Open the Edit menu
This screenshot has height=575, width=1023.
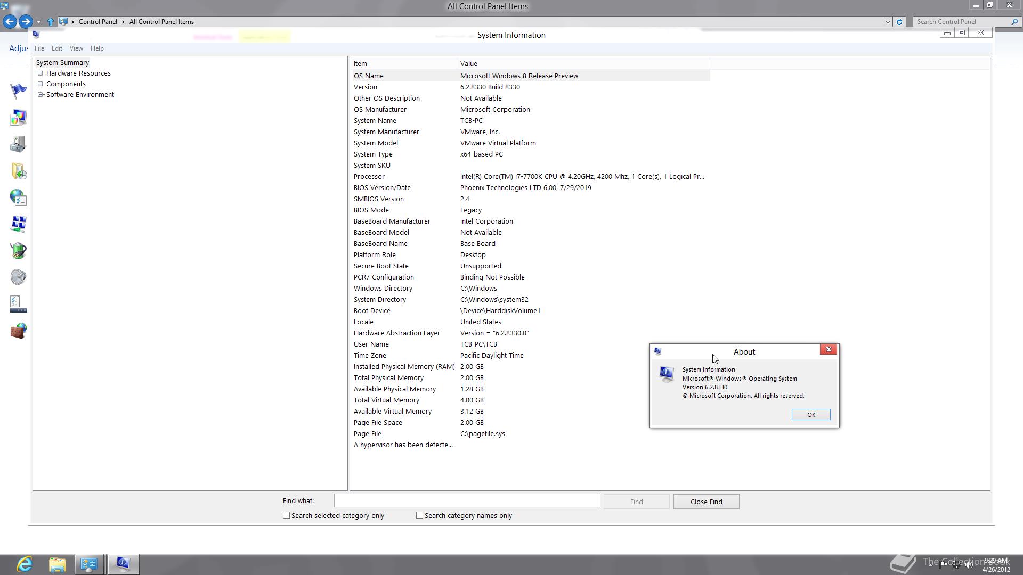57,48
